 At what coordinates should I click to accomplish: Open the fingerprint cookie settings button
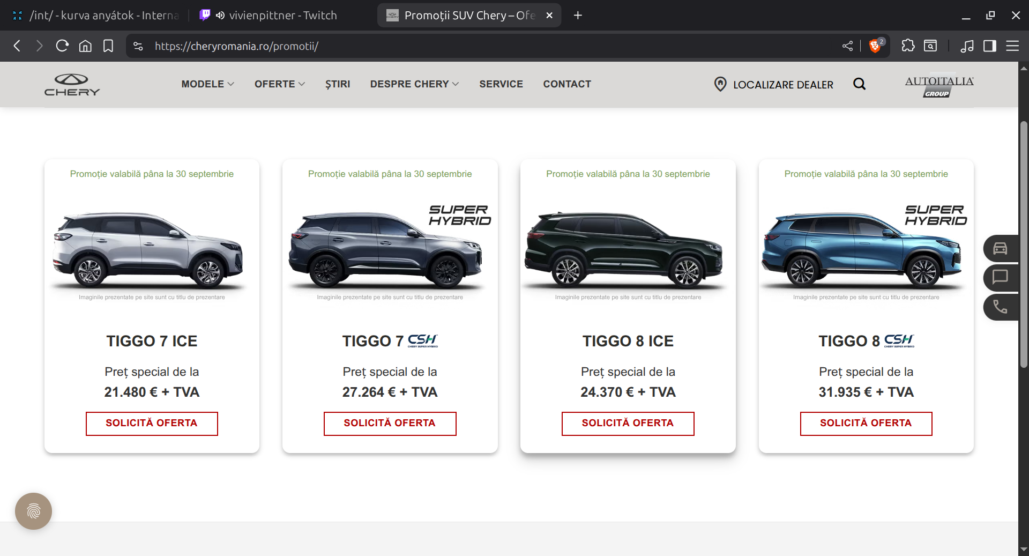tap(33, 511)
